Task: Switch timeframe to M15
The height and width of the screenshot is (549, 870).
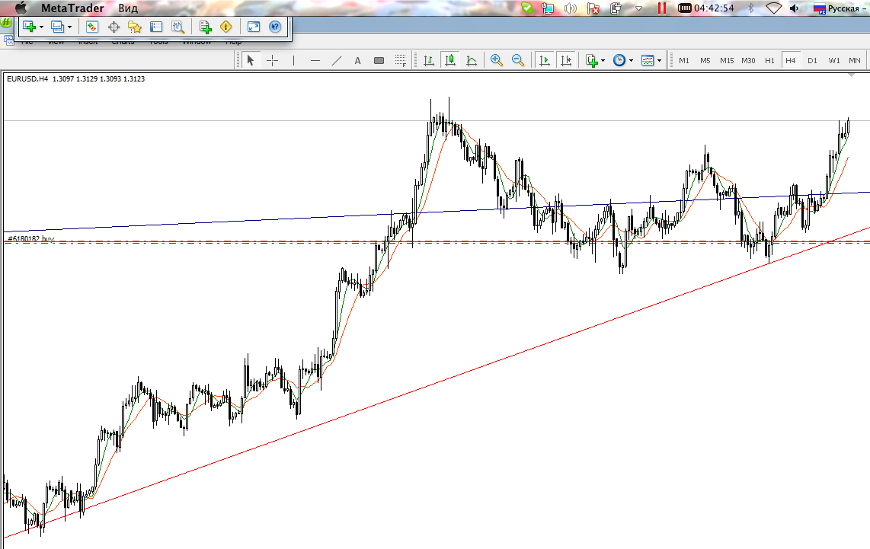Action: 727,60
